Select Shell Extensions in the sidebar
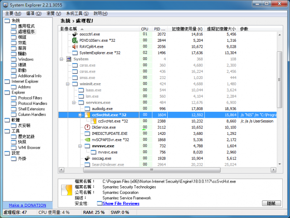290x218 pixels. point(31,109)
